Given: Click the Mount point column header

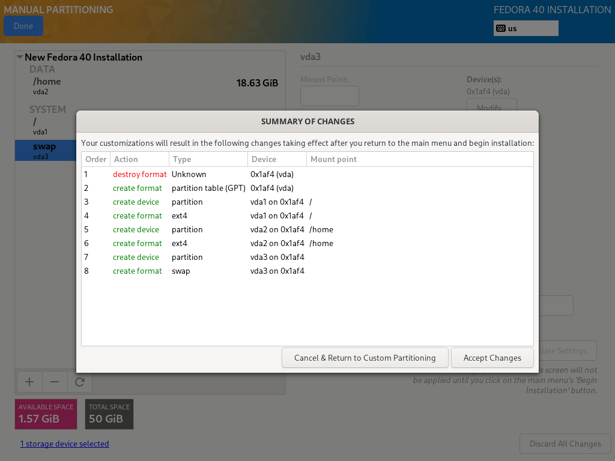Looking at the screenshot, I should coord(420,159).
